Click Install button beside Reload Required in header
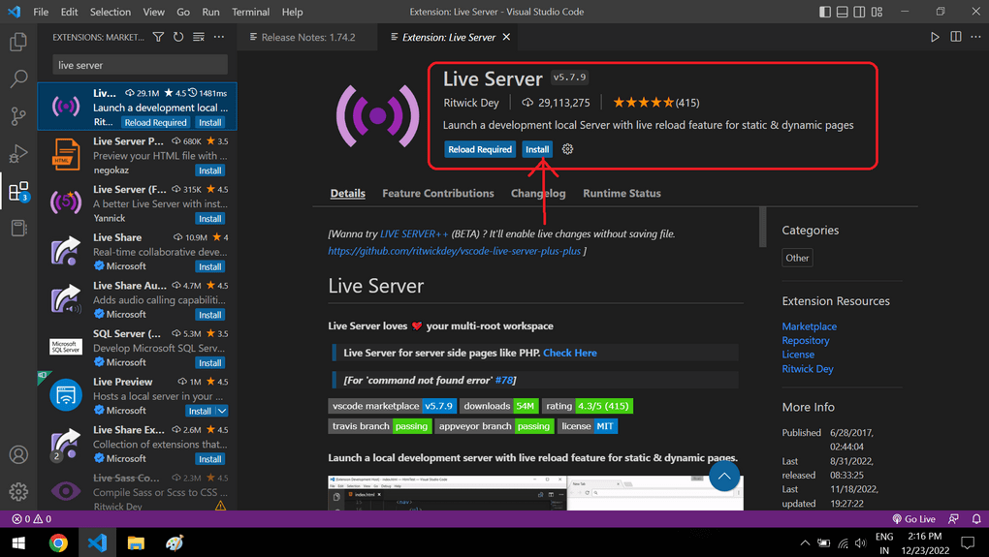Screen dimensions: 989x557 click(x=537, y=149)
